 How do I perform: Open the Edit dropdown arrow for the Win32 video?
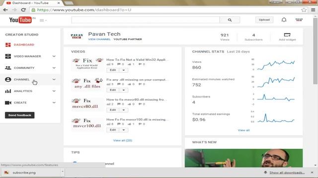[124, 70]
